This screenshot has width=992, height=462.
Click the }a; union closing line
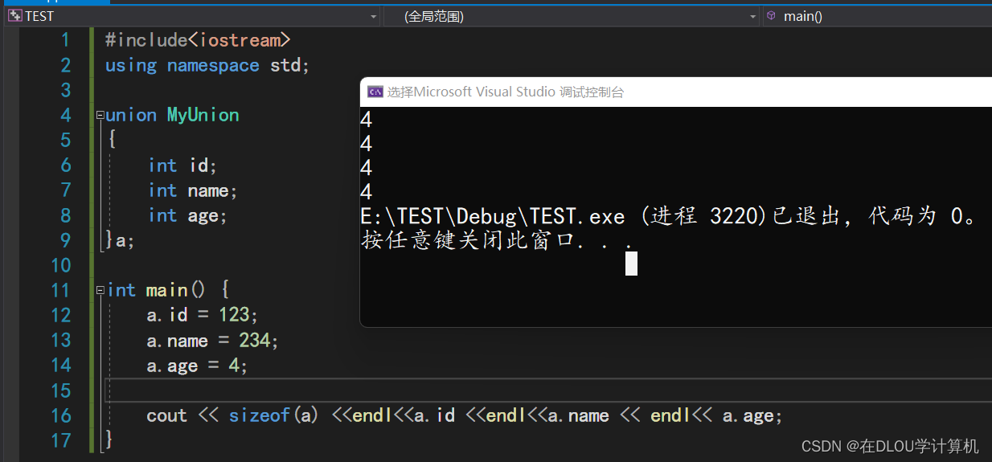coord(120,240)
